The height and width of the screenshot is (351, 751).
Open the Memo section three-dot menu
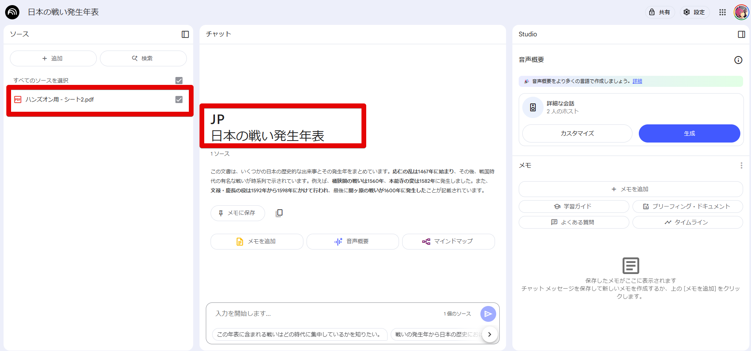pos(741,165)
